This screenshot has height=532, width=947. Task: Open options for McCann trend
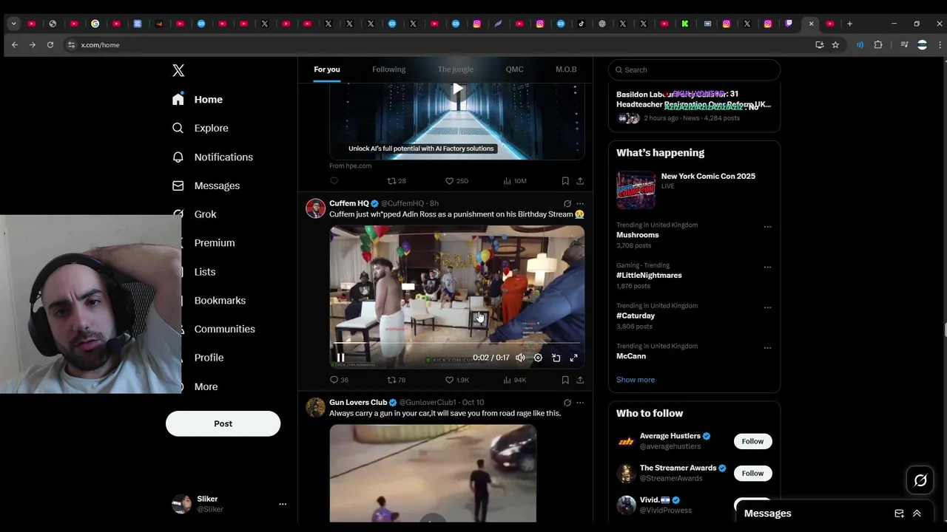tap(767, 348)
